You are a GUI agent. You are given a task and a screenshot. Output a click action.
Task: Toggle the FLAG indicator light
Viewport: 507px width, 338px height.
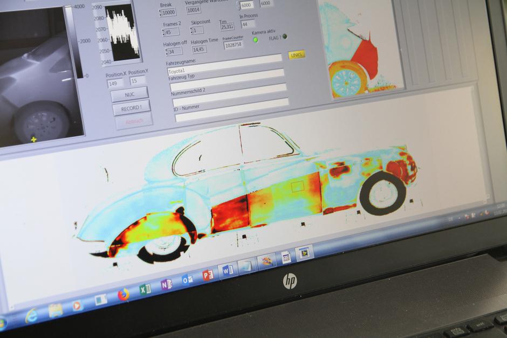(x=285, y=37)
